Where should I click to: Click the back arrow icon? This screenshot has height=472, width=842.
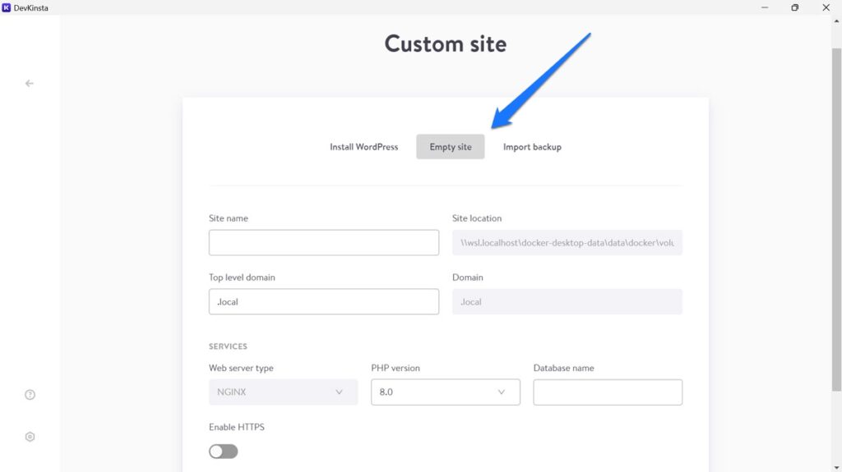(30, 83)
